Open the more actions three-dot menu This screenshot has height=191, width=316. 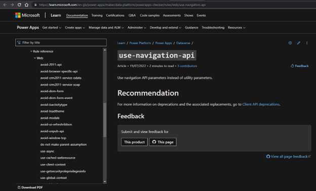tap(307, 43)
